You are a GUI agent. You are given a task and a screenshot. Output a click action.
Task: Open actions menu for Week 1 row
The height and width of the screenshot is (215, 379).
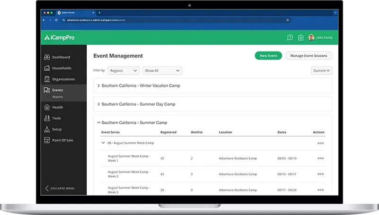click(321, 158)
